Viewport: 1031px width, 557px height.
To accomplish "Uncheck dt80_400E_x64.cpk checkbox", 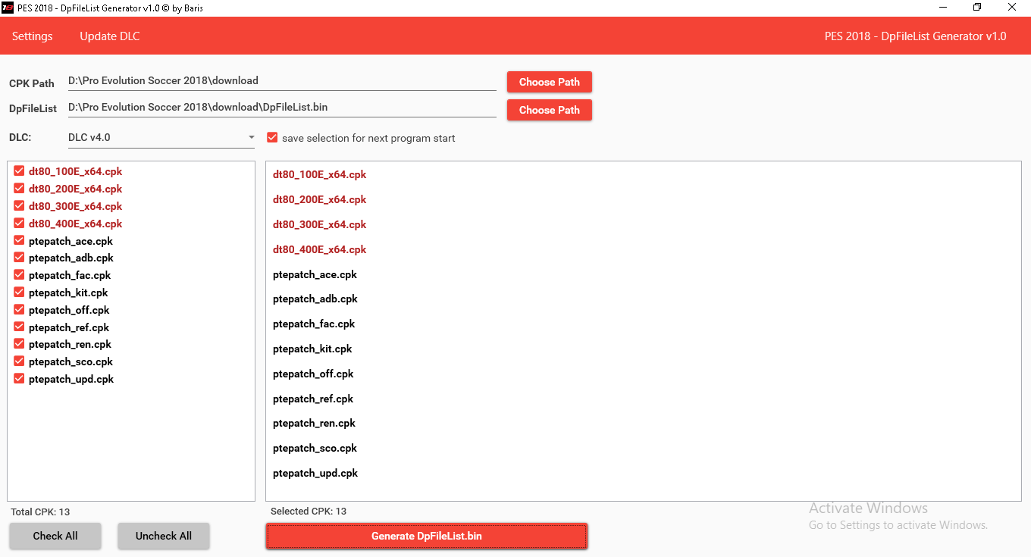I will pyautogui.click(x=19, y=224).
